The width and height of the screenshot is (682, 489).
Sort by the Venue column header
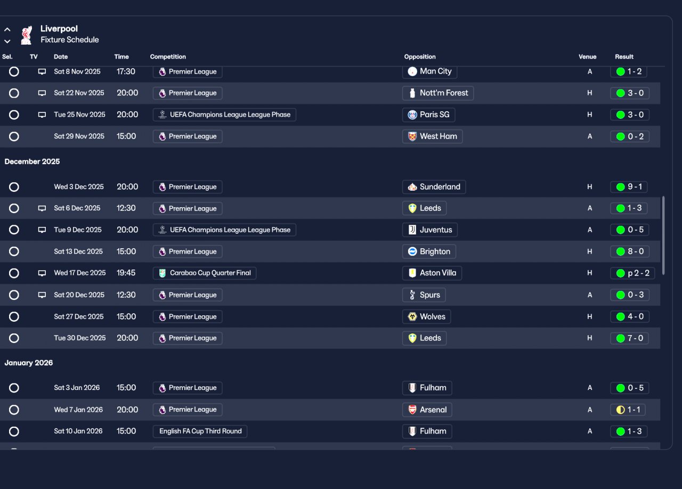[588, 57]
